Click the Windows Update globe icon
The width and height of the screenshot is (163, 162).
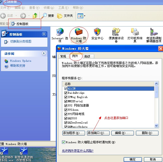pos(6,61)
